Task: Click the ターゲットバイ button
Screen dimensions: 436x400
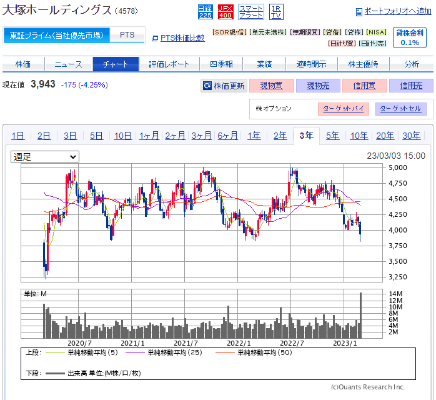Action: [x=344, y=109]
